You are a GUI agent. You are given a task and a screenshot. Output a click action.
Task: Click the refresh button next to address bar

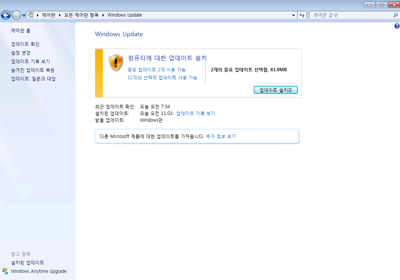[x=302, y=15]
